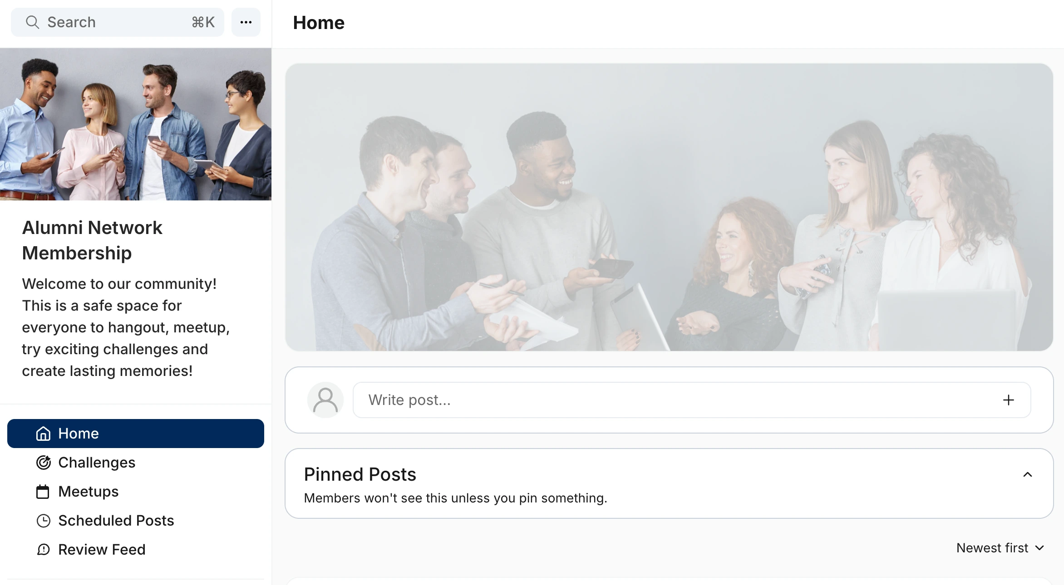Collapse the Pinned Posts section
This screenshot has height=585, width=1064.
tap(1028, 474)
